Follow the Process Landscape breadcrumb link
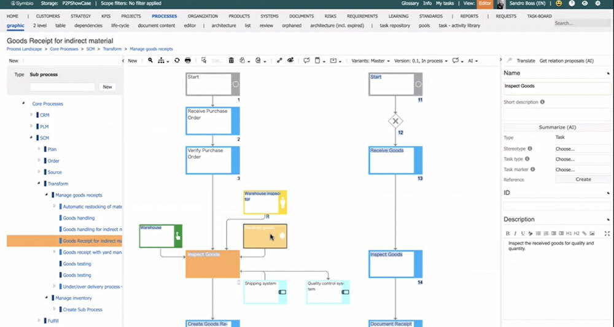614x327 pixels. click(25, 49)
